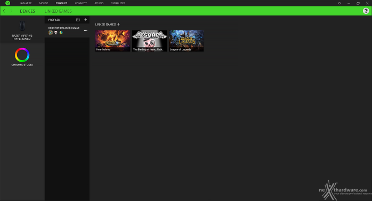Switch to the Mouse tab
This screenshot has height=201, width=372.
pyautogui.click(x=44, y=3)
